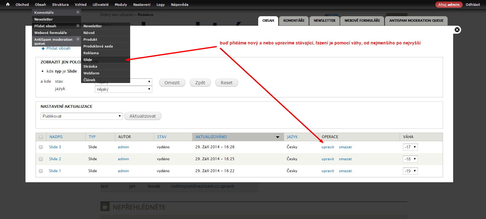Choose Webform in the add content submenu
Image resolution: width=486 pixels, height=219 pixels.
click(x=106, y=73)
